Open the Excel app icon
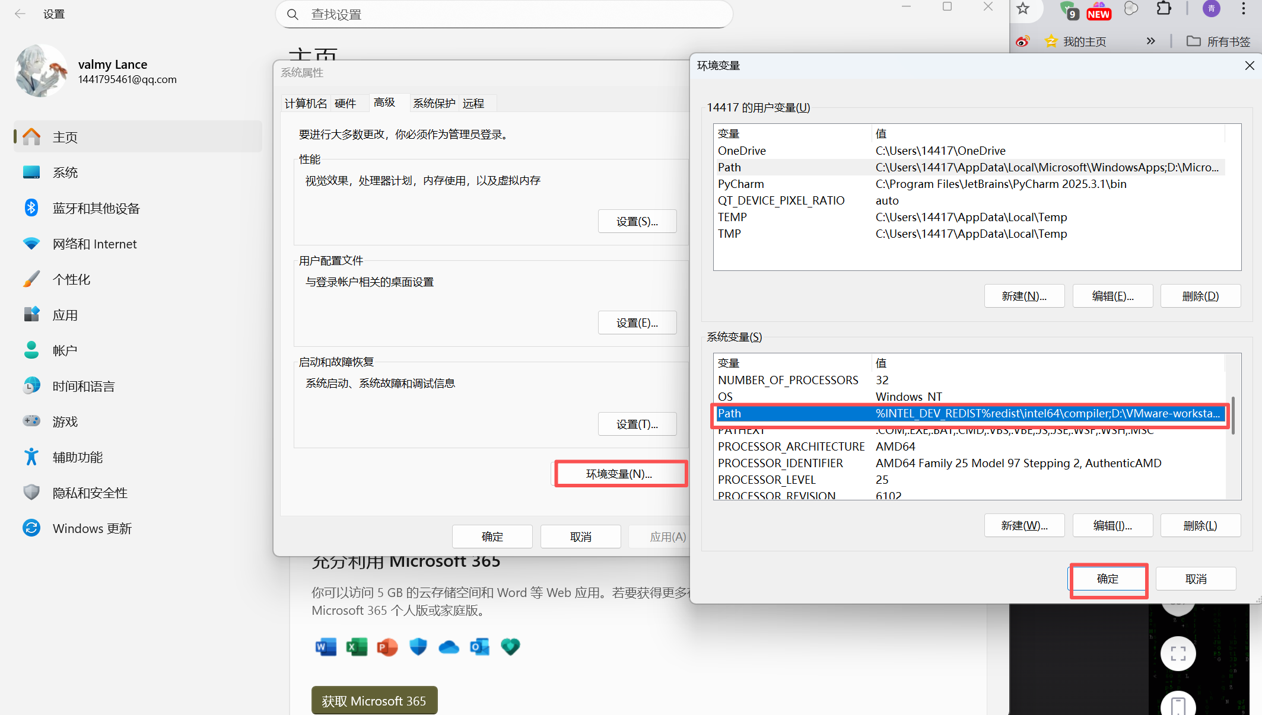Viewport: 1262px width, 715px height. click(356, 647)
